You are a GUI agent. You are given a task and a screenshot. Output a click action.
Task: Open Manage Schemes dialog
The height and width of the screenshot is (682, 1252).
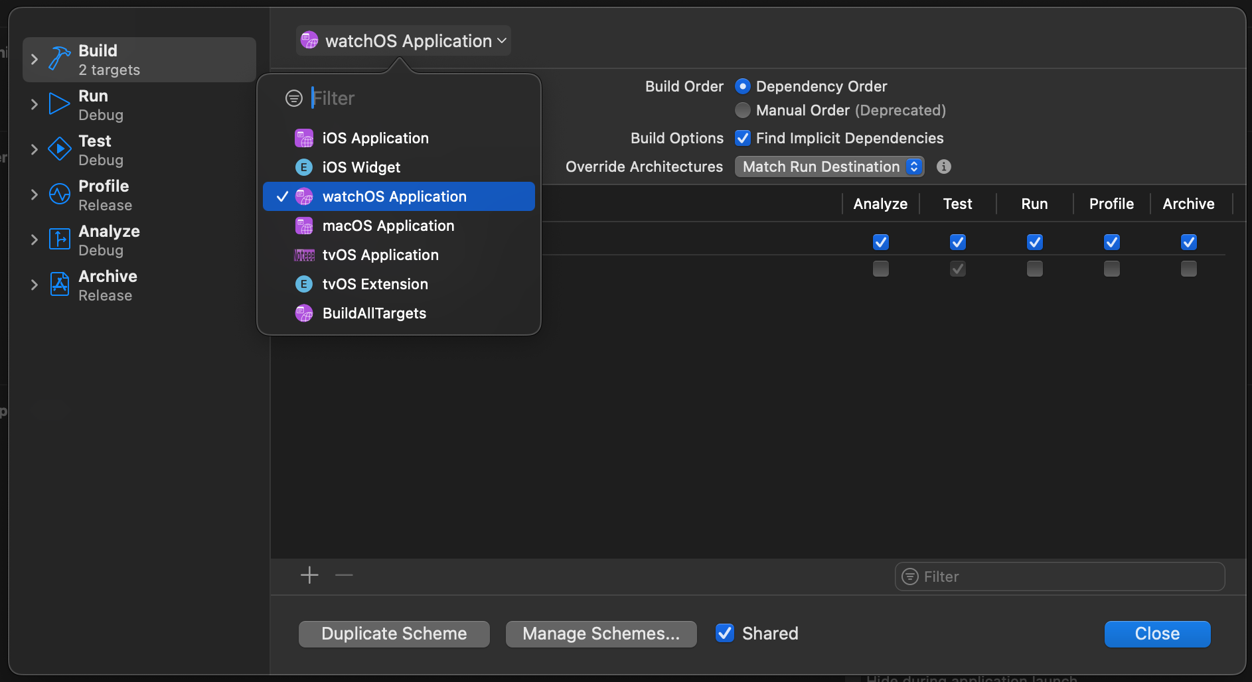[601, 634]
